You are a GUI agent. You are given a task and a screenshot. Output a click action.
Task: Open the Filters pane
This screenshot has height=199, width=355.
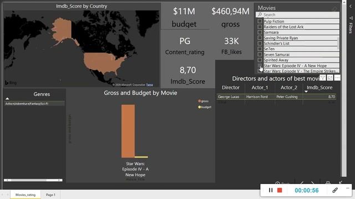coord(351,25)
